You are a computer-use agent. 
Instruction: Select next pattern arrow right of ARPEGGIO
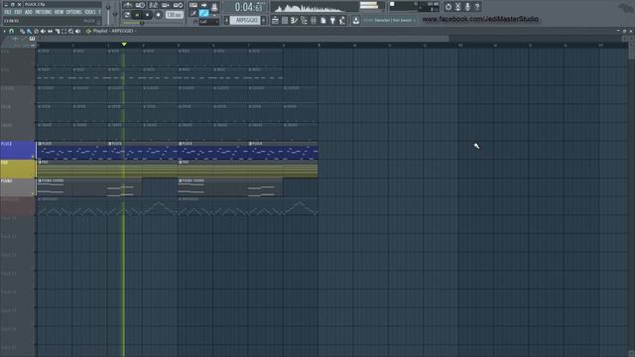click(x=264, y=20)
